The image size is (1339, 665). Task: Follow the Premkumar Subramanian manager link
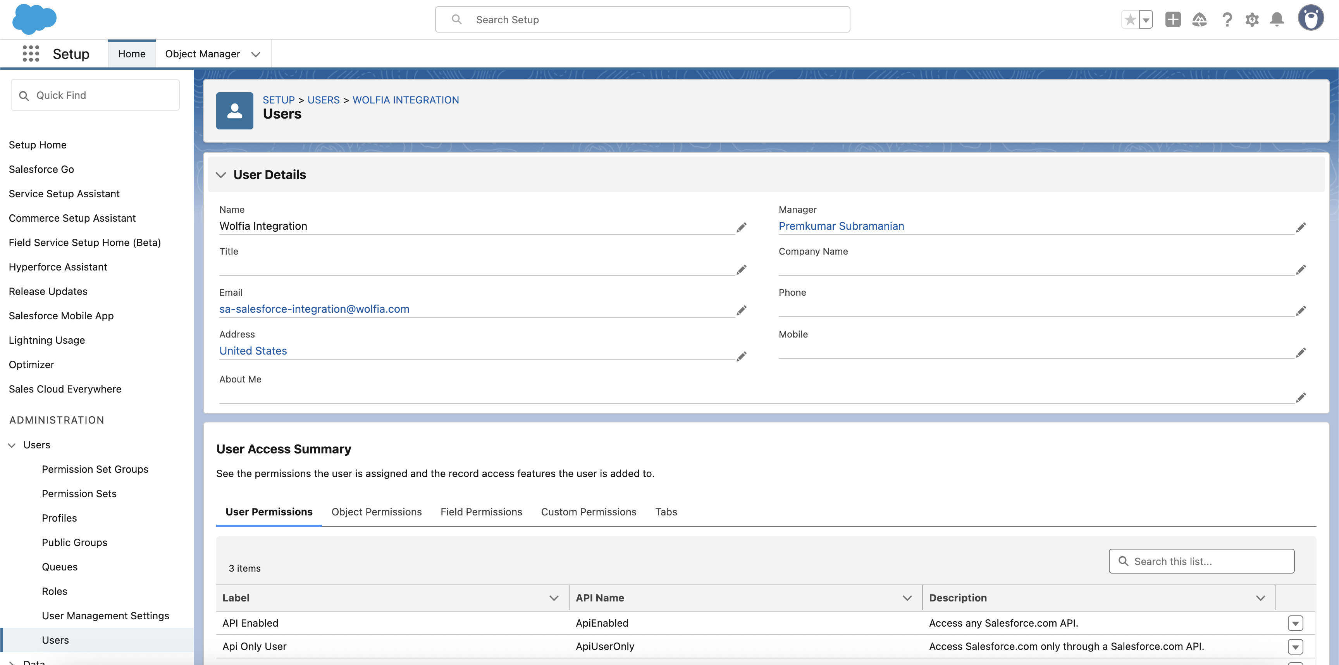[841, 226]
